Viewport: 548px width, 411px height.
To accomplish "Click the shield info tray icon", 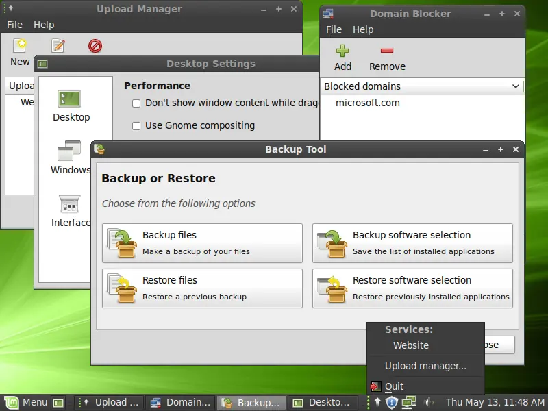I will coord(392,402).
